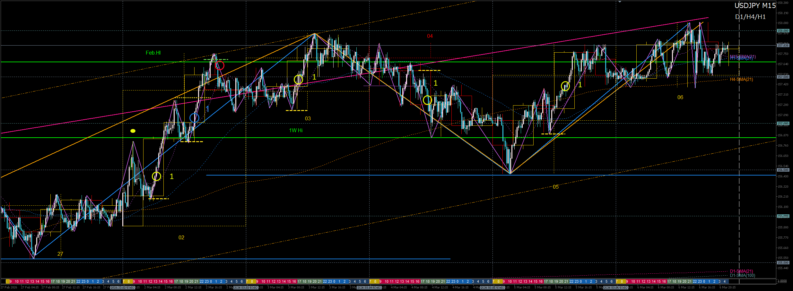Click the yellow 27 day label

(x=60, y=254)
